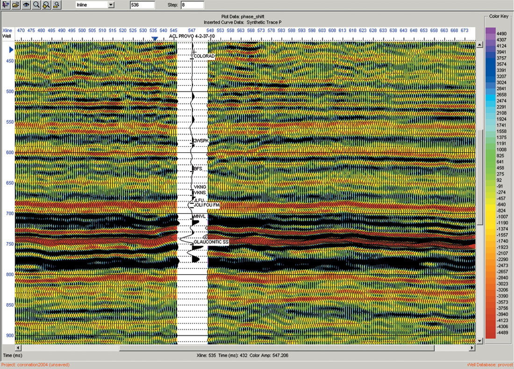The width and height of the screenshot is (514, 369).
Task: Click the 900 time axis label
Action: 10,335
